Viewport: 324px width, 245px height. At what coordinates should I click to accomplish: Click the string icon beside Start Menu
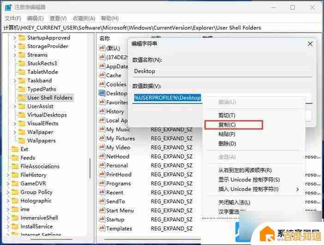tap(102, 210)
